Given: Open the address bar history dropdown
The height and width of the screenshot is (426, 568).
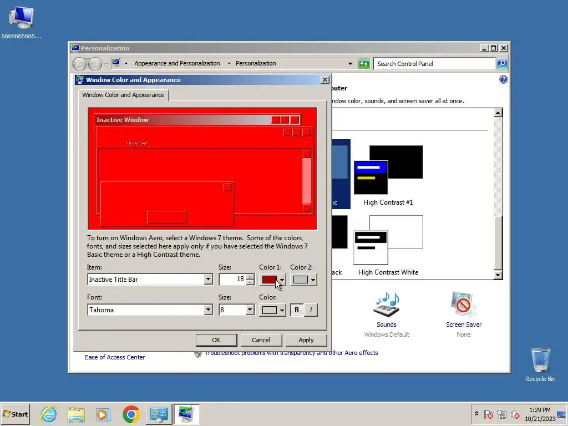Looking at the screenshot, I should pyautogui.click(x=350, y=64).
